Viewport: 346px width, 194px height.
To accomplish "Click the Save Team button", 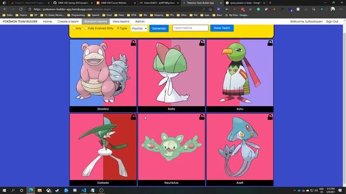I will (222, 28).
